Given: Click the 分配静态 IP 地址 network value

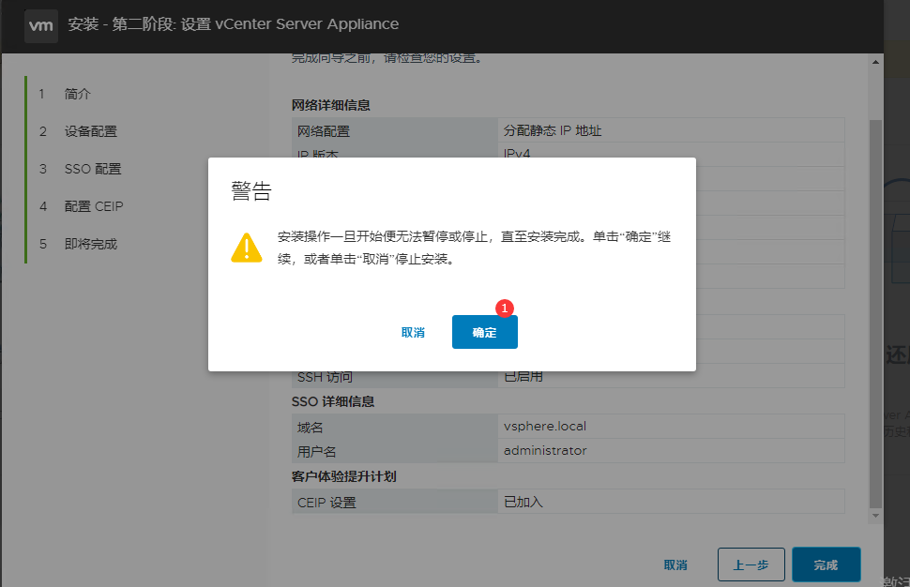Looking at the screenshot, I should click(x=553, y=130).
